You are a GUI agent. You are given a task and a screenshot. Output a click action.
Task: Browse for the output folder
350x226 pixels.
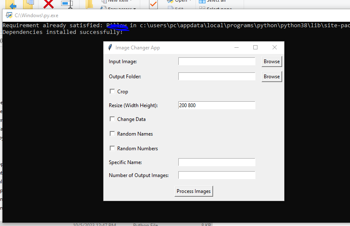pyautogui.click(x=272, y=77)
